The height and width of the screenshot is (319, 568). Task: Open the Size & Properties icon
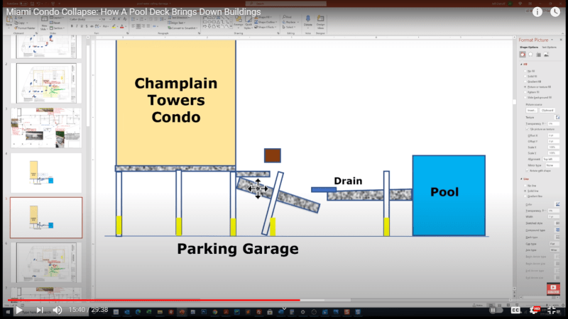click(539, 55)
